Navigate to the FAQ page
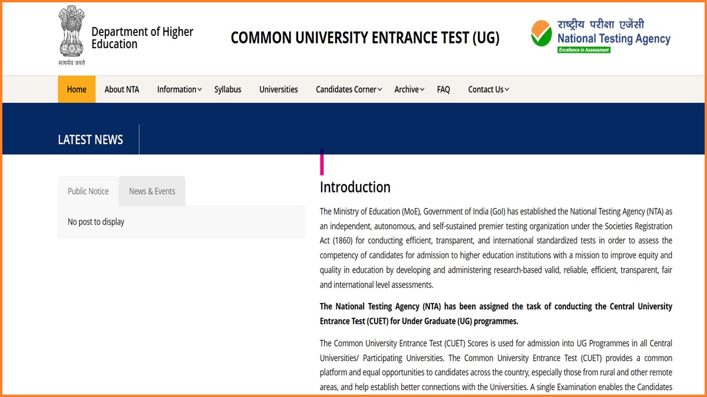This screenshot has height=397, width=707. click(444, 89)
